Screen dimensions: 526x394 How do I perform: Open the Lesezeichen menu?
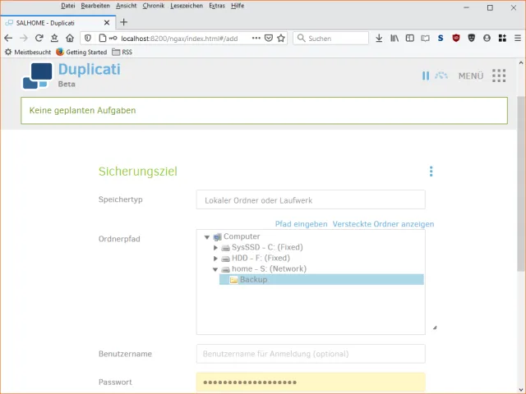(x=187, y=6)
